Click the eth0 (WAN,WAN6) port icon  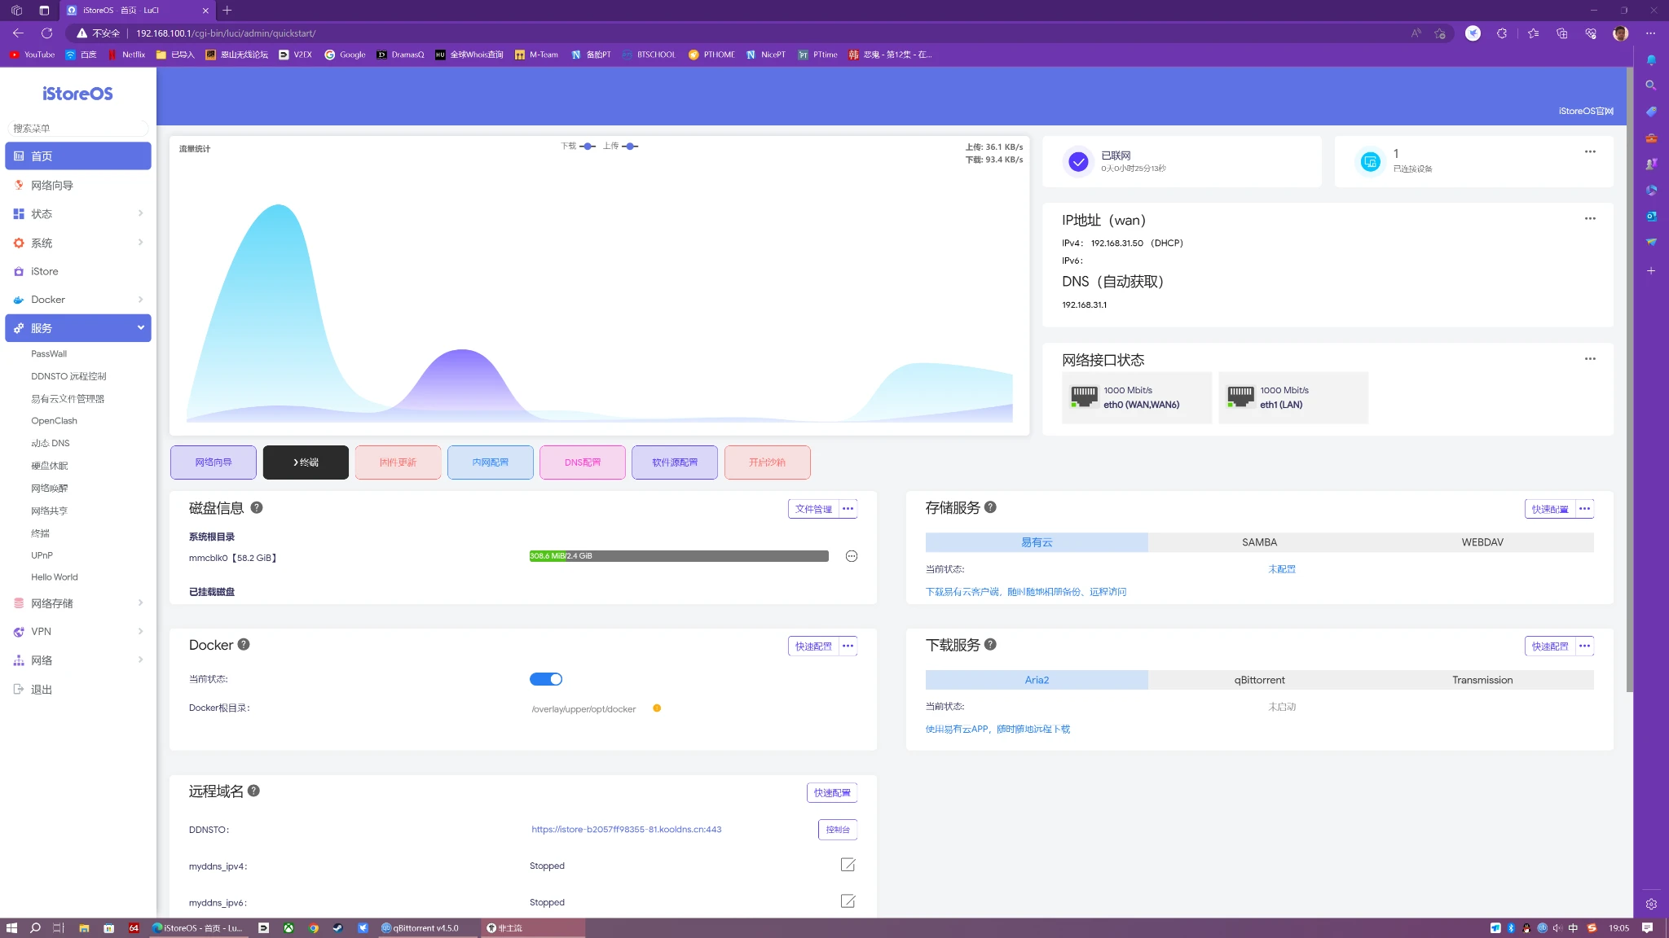(1084, 397)
